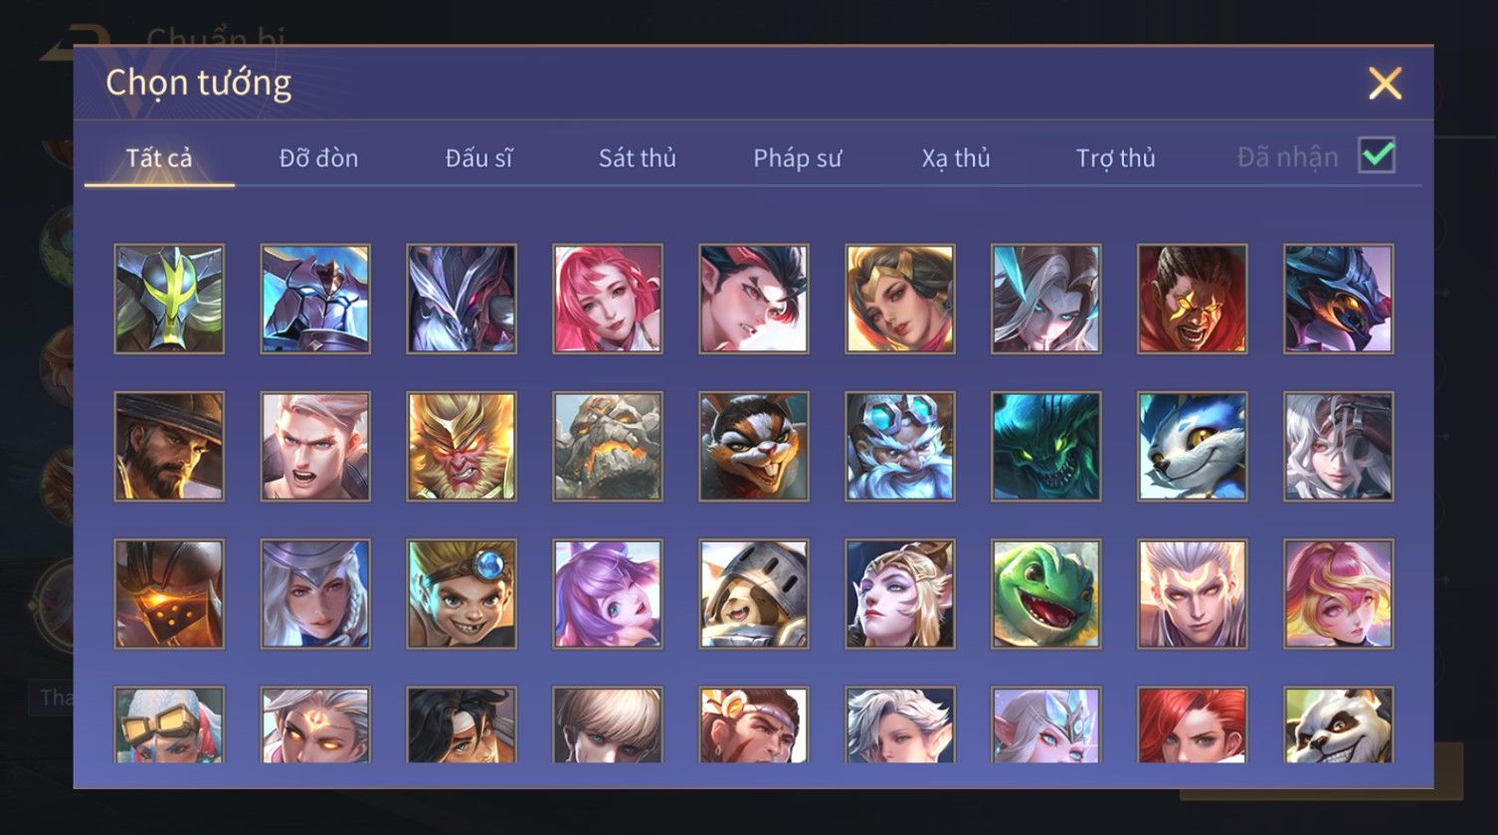The width and height of the screenshot is (1498, 835).
Task: Open the Sát thủ tab
Action: [x=637, y=158]
